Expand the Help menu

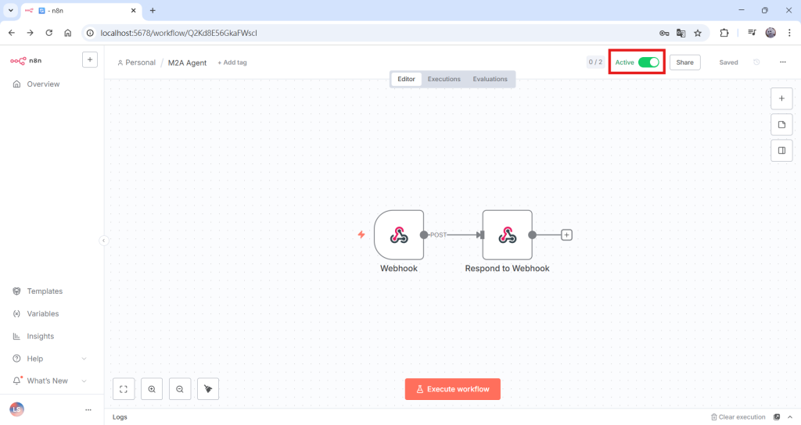click(x=49, y=359)
